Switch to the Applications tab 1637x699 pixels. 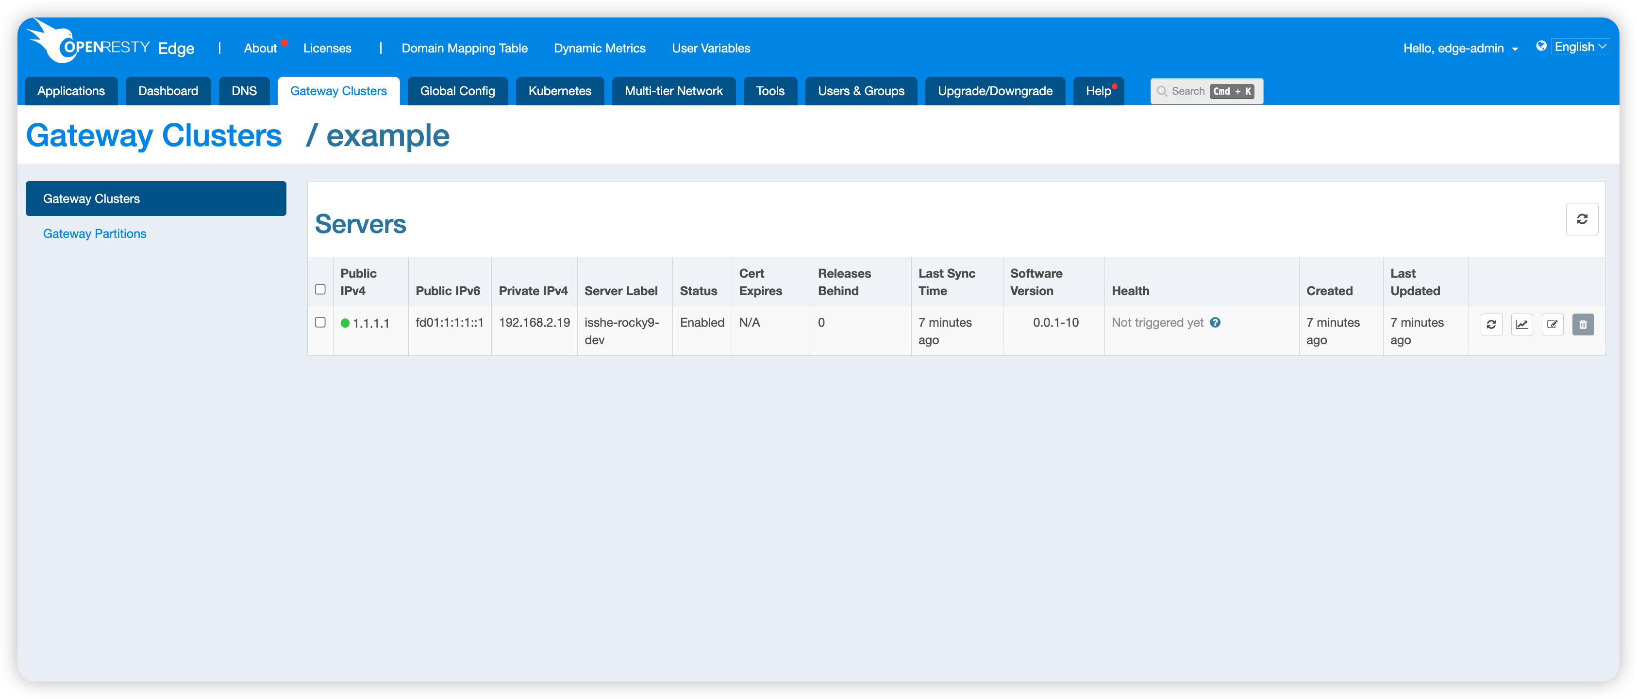[71, 91]
